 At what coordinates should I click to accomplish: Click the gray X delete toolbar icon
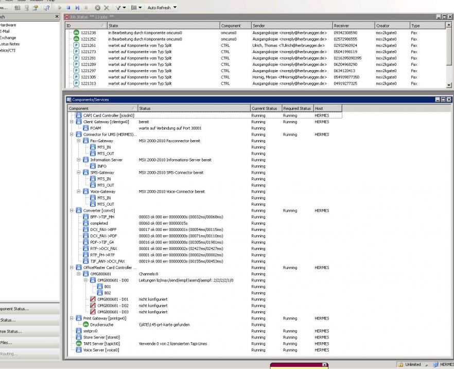click(107, 8)
